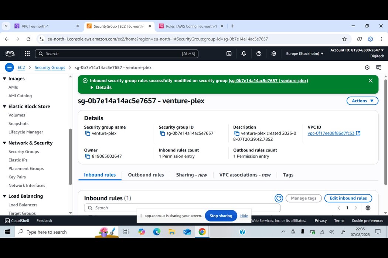
Task: Open Outlook from the taskbar
Action: pyautogui.click(x=187, y=232)
